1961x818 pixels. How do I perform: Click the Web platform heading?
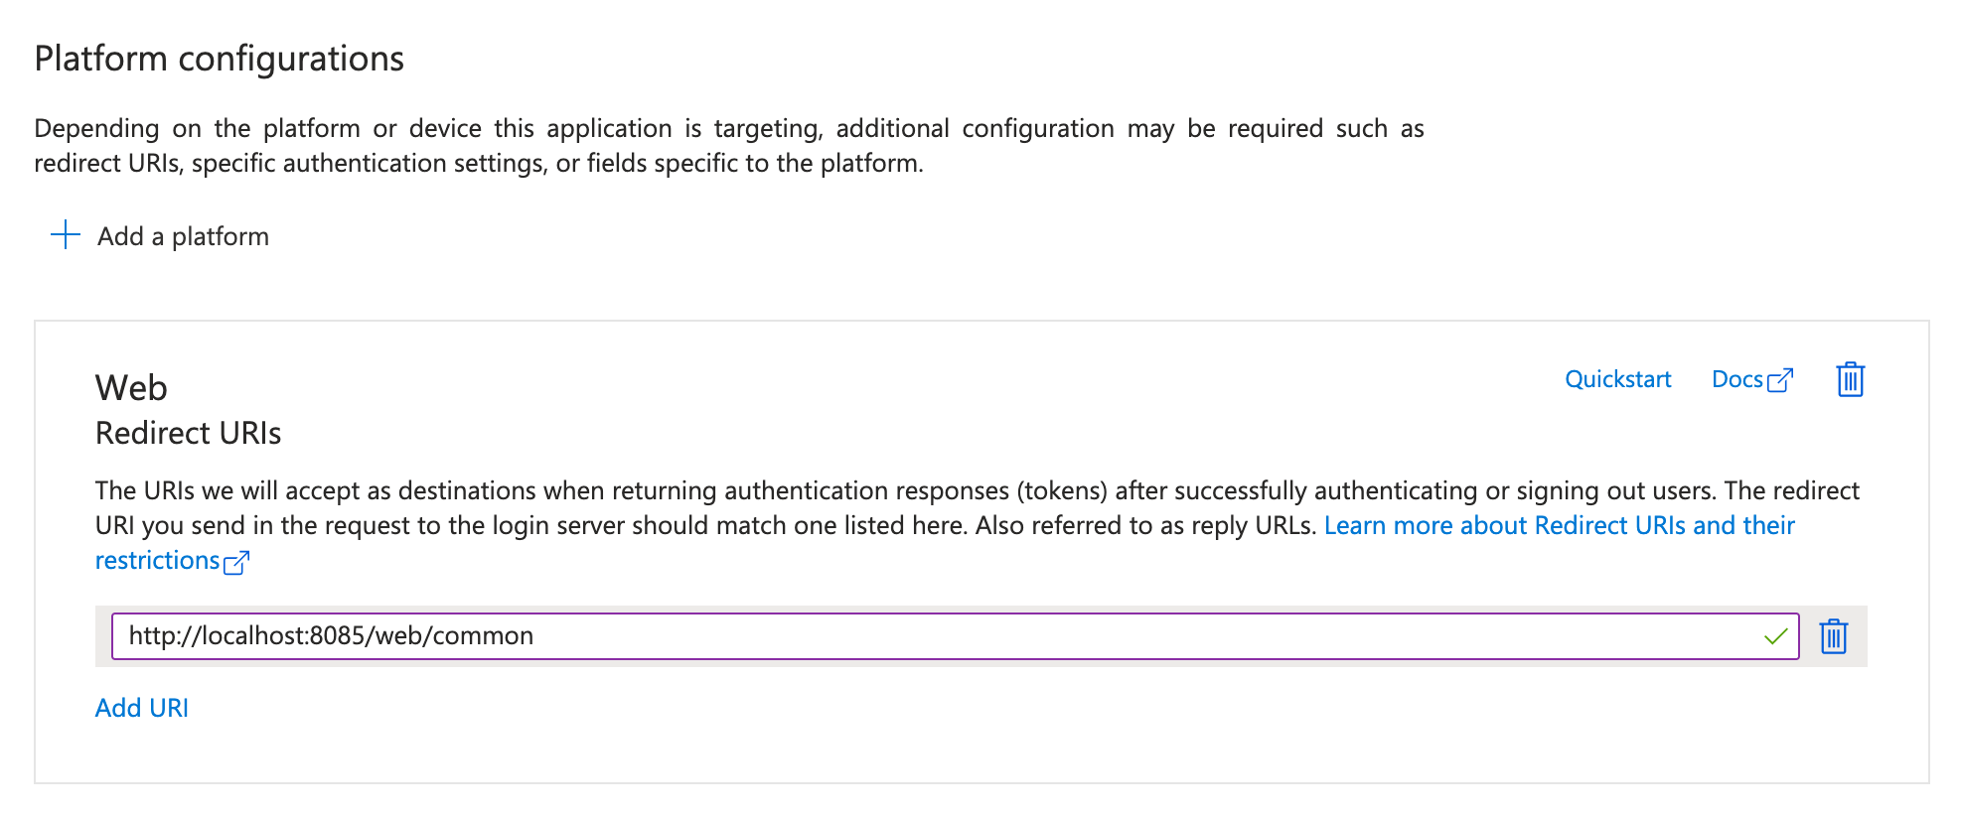[x=131, y=387]
